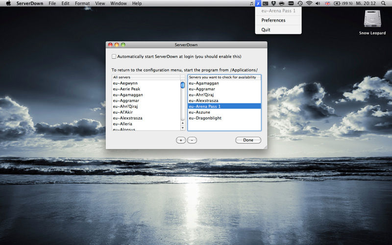Click the battery status icon
Image resolution: width=392 pixels, height=245 pixels.
tap(337, 3)
